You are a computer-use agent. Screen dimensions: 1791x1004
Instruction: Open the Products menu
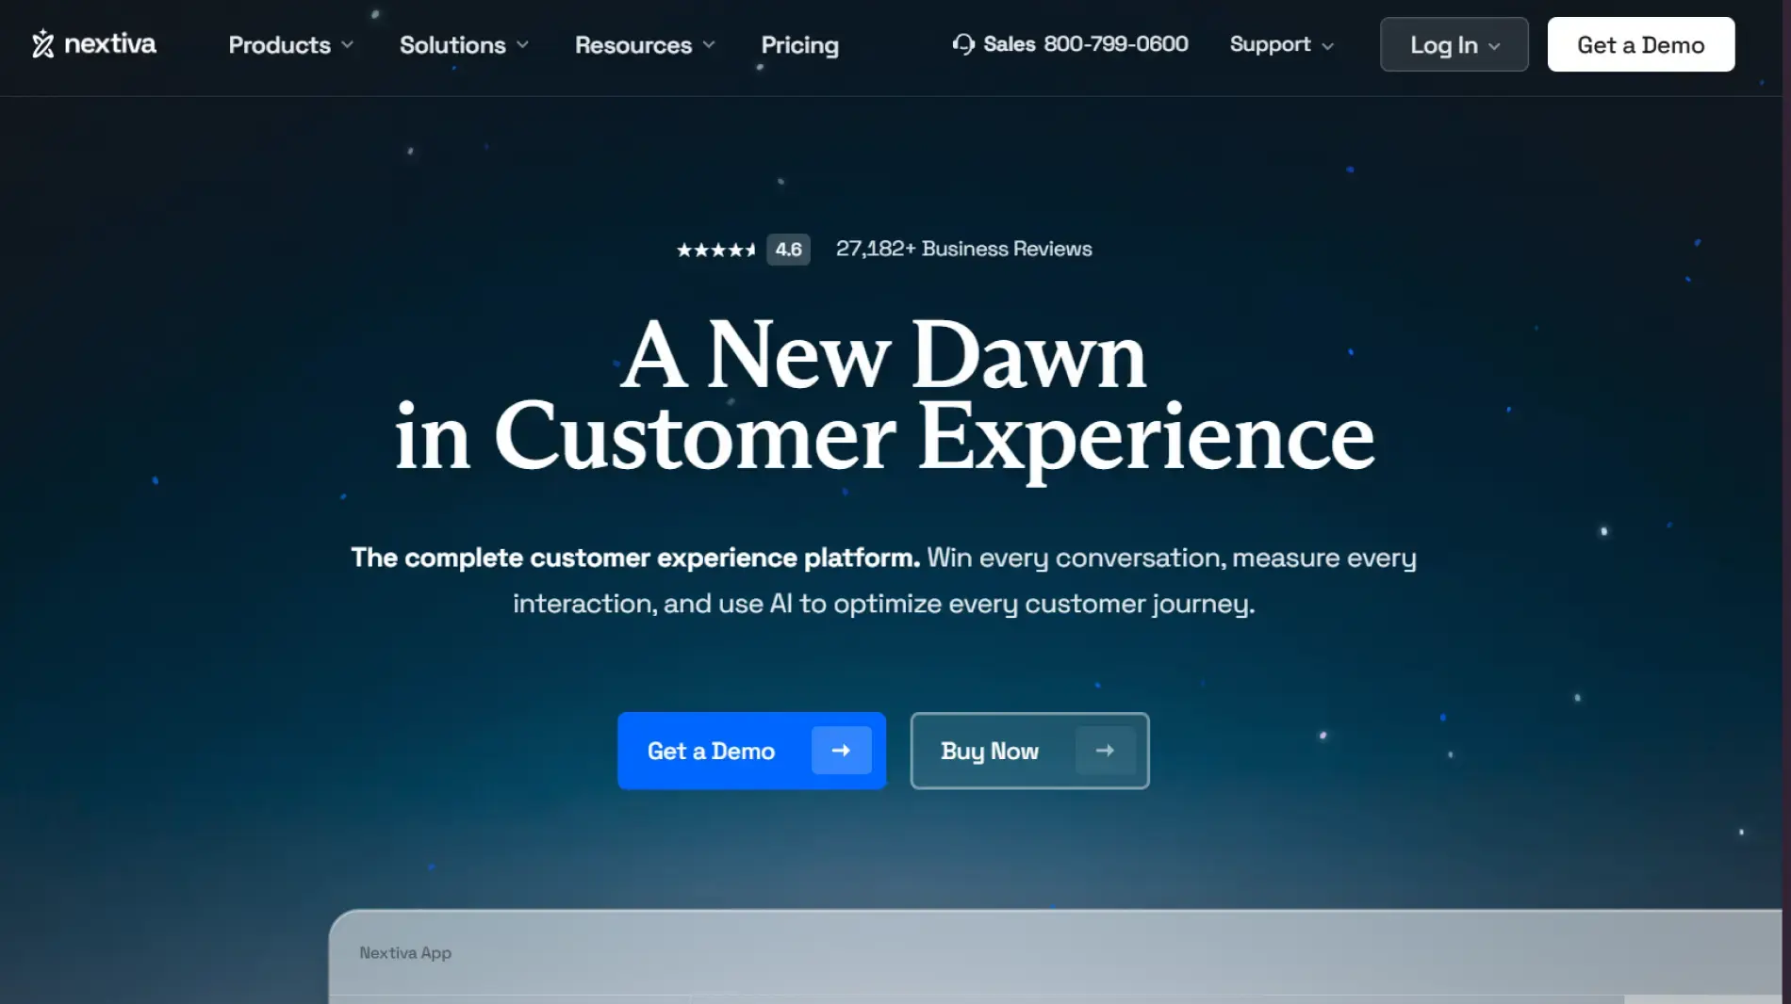coord(290,44)
